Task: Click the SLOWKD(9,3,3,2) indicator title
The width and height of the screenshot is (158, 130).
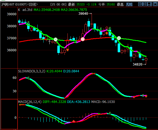Action: (x=32, y=71)
